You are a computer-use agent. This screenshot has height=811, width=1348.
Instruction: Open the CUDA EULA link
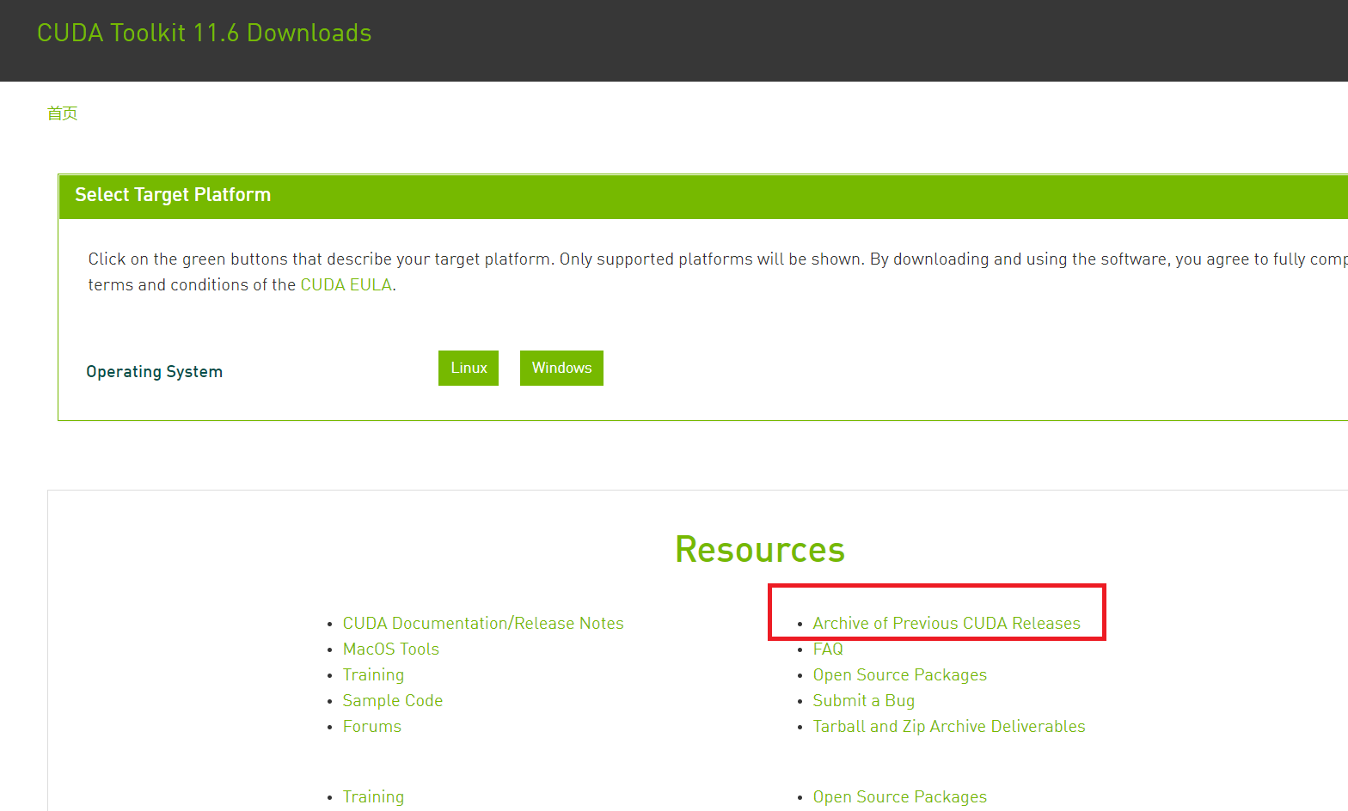(x=346, y=285)
